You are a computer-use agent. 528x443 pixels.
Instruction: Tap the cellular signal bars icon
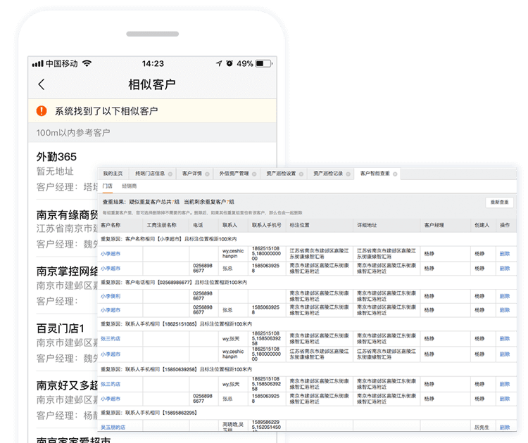(x=37, y=63)
